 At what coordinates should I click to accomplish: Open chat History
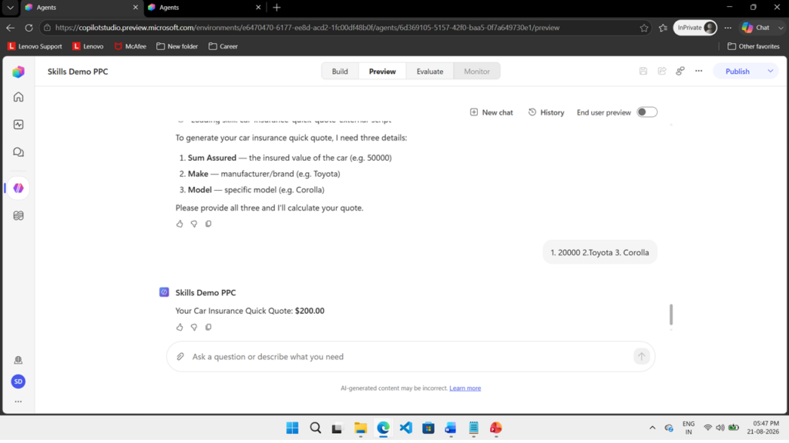tap(546, 112)
